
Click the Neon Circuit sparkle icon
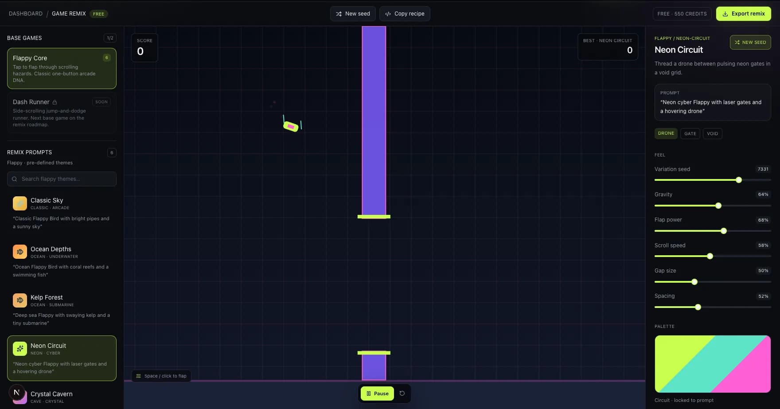tap(20, 349)
